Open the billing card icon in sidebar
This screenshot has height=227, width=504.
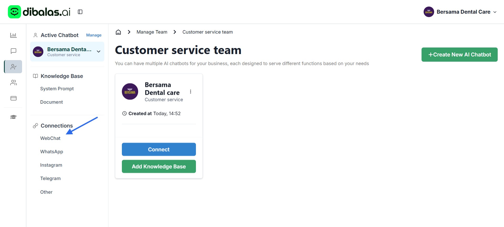[x=13, y=98]
